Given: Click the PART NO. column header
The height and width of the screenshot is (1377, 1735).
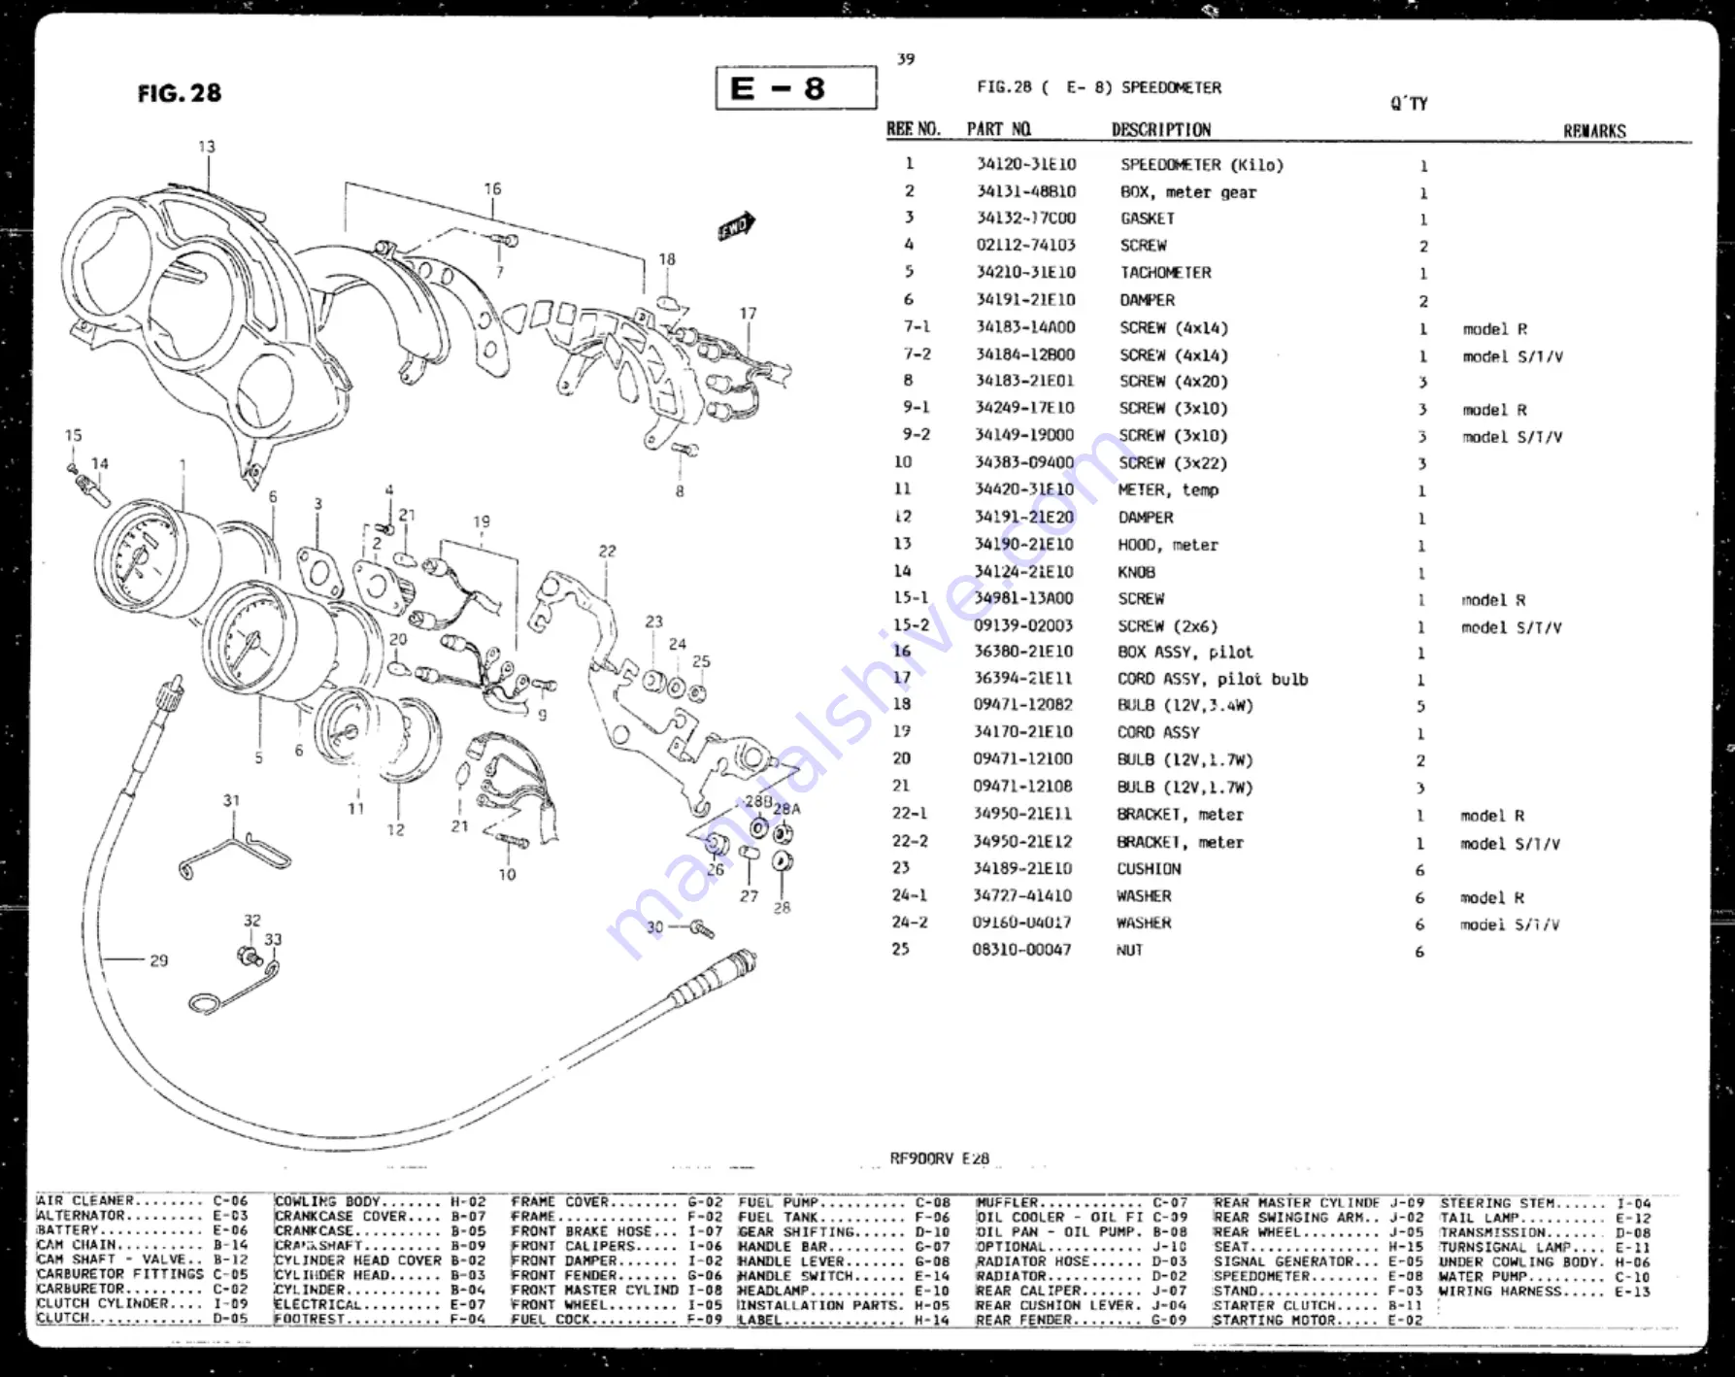Looking at the screenshot, I should (998, 129).
